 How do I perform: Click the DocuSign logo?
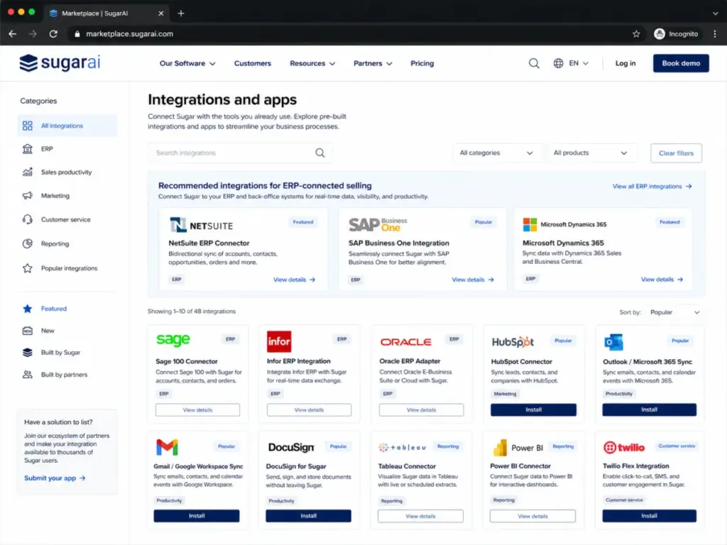coord(291,447)
